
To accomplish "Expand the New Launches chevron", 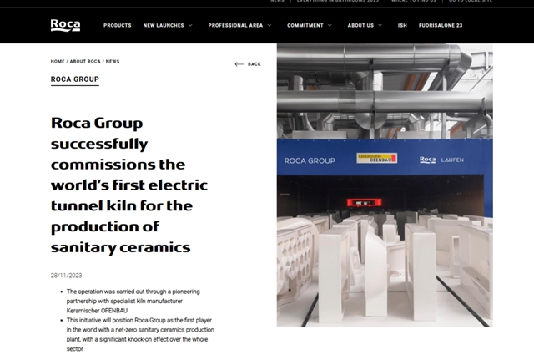I will [x=190, y=26].
